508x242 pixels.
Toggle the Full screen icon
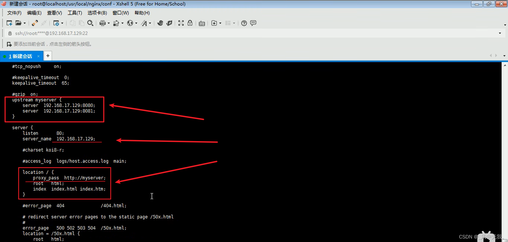pyautogui.click(x=181, y=23)
